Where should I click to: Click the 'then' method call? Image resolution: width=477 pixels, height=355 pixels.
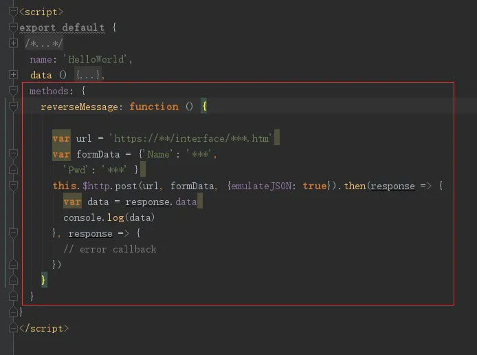coord(355,186)
